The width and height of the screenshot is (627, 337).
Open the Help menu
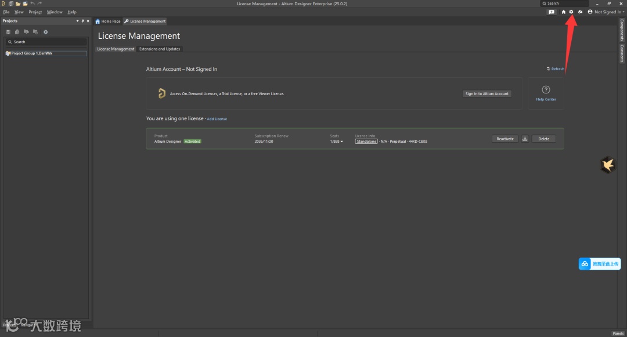coord(71,12)
